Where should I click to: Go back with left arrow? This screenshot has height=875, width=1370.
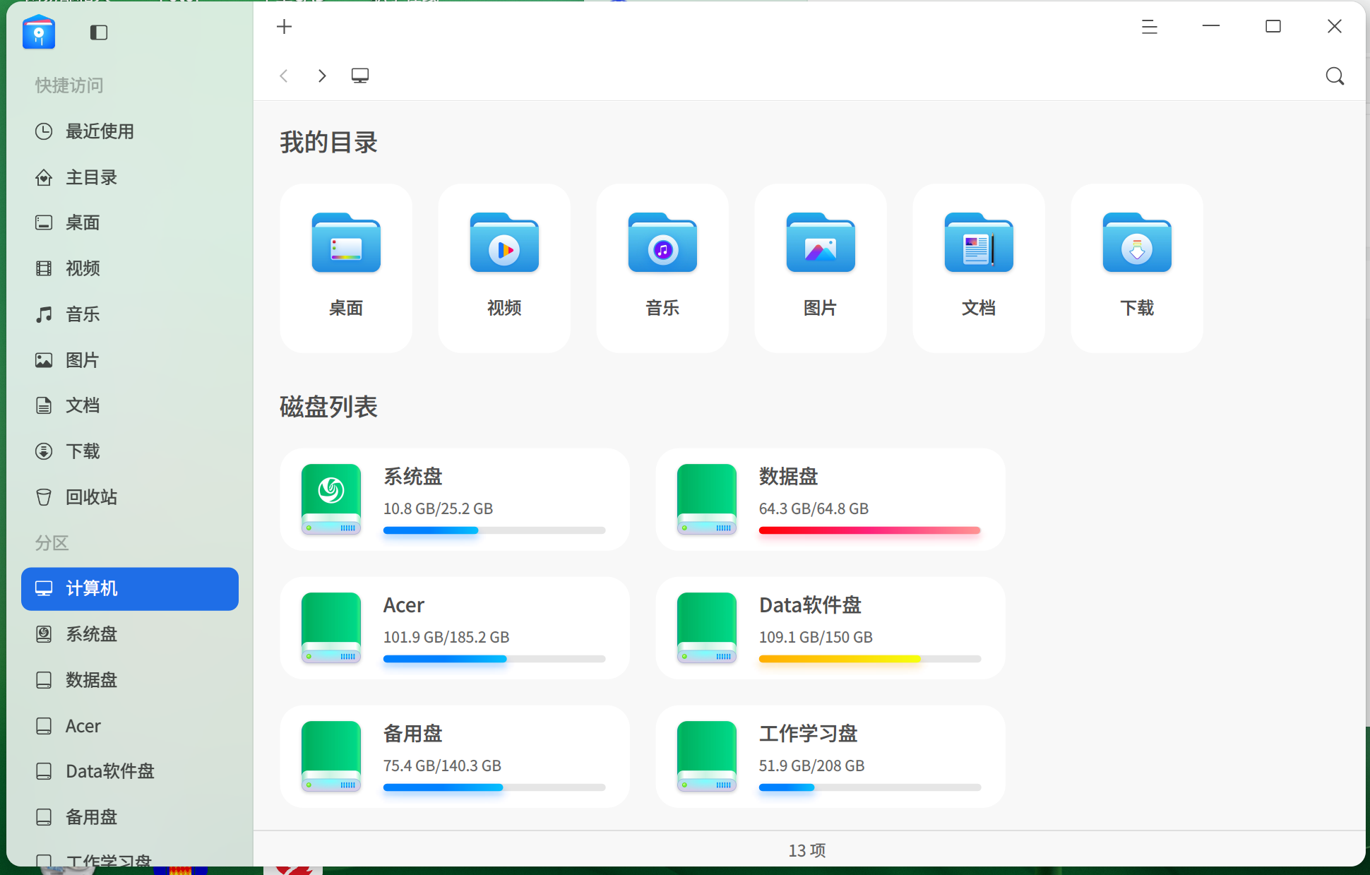click(284, 76)
